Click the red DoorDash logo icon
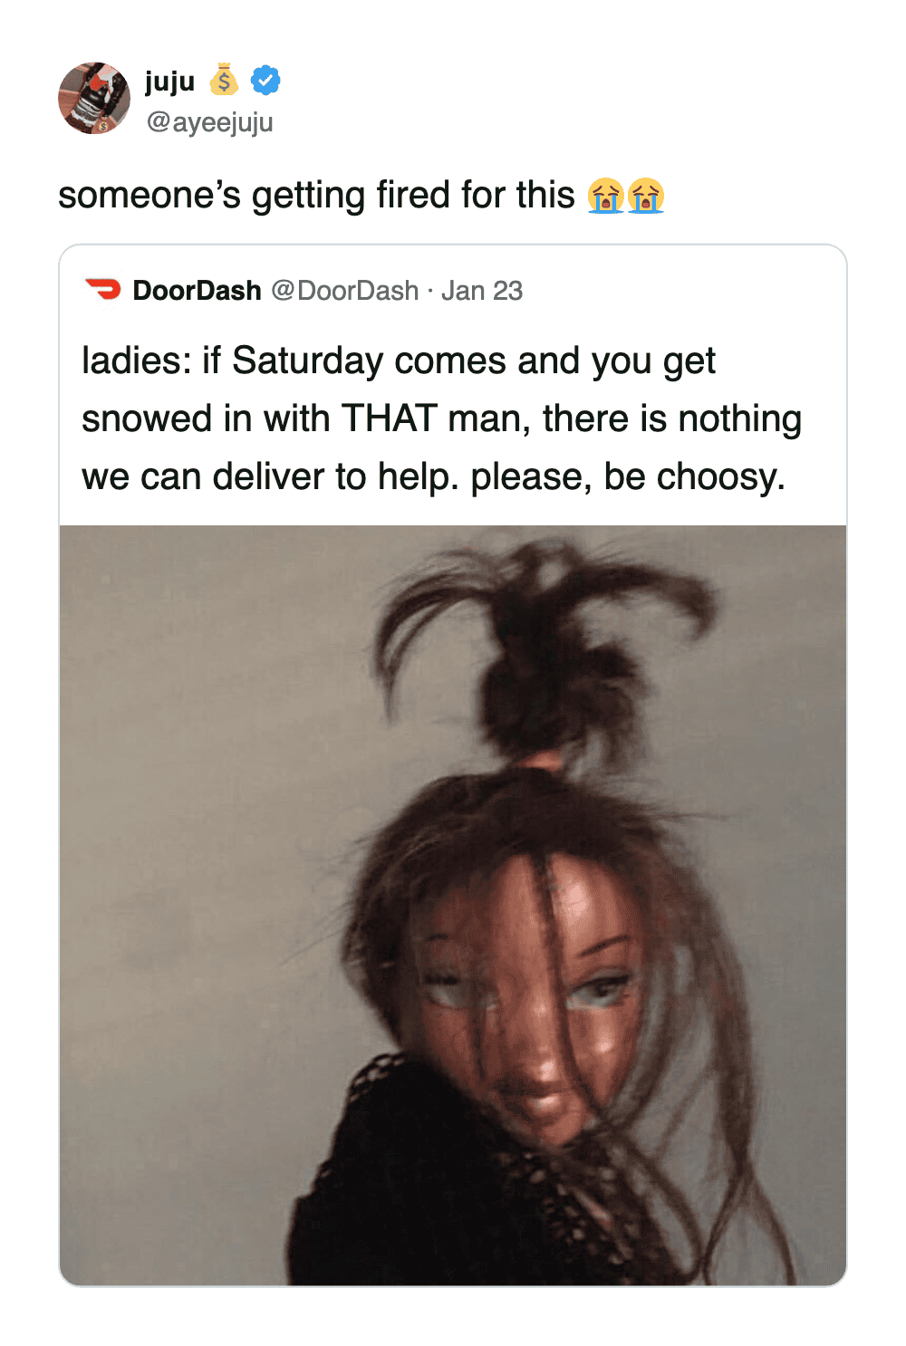Viewport: 906px width, 1346px height. 103,290
